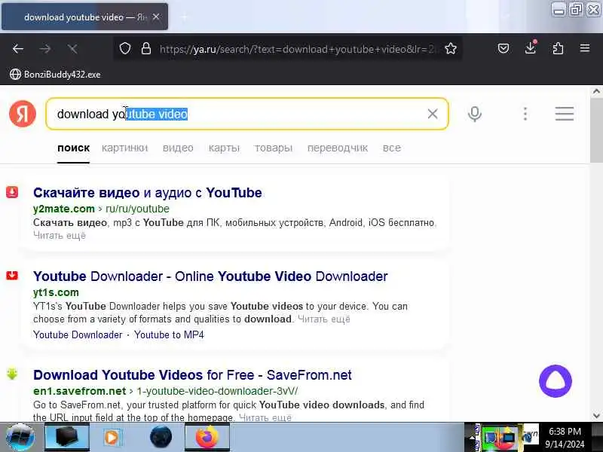This screenshot has height=452, width=603.
Task: Open the Youtube Downloader sitelink
Action: click(x=78, y=334)
